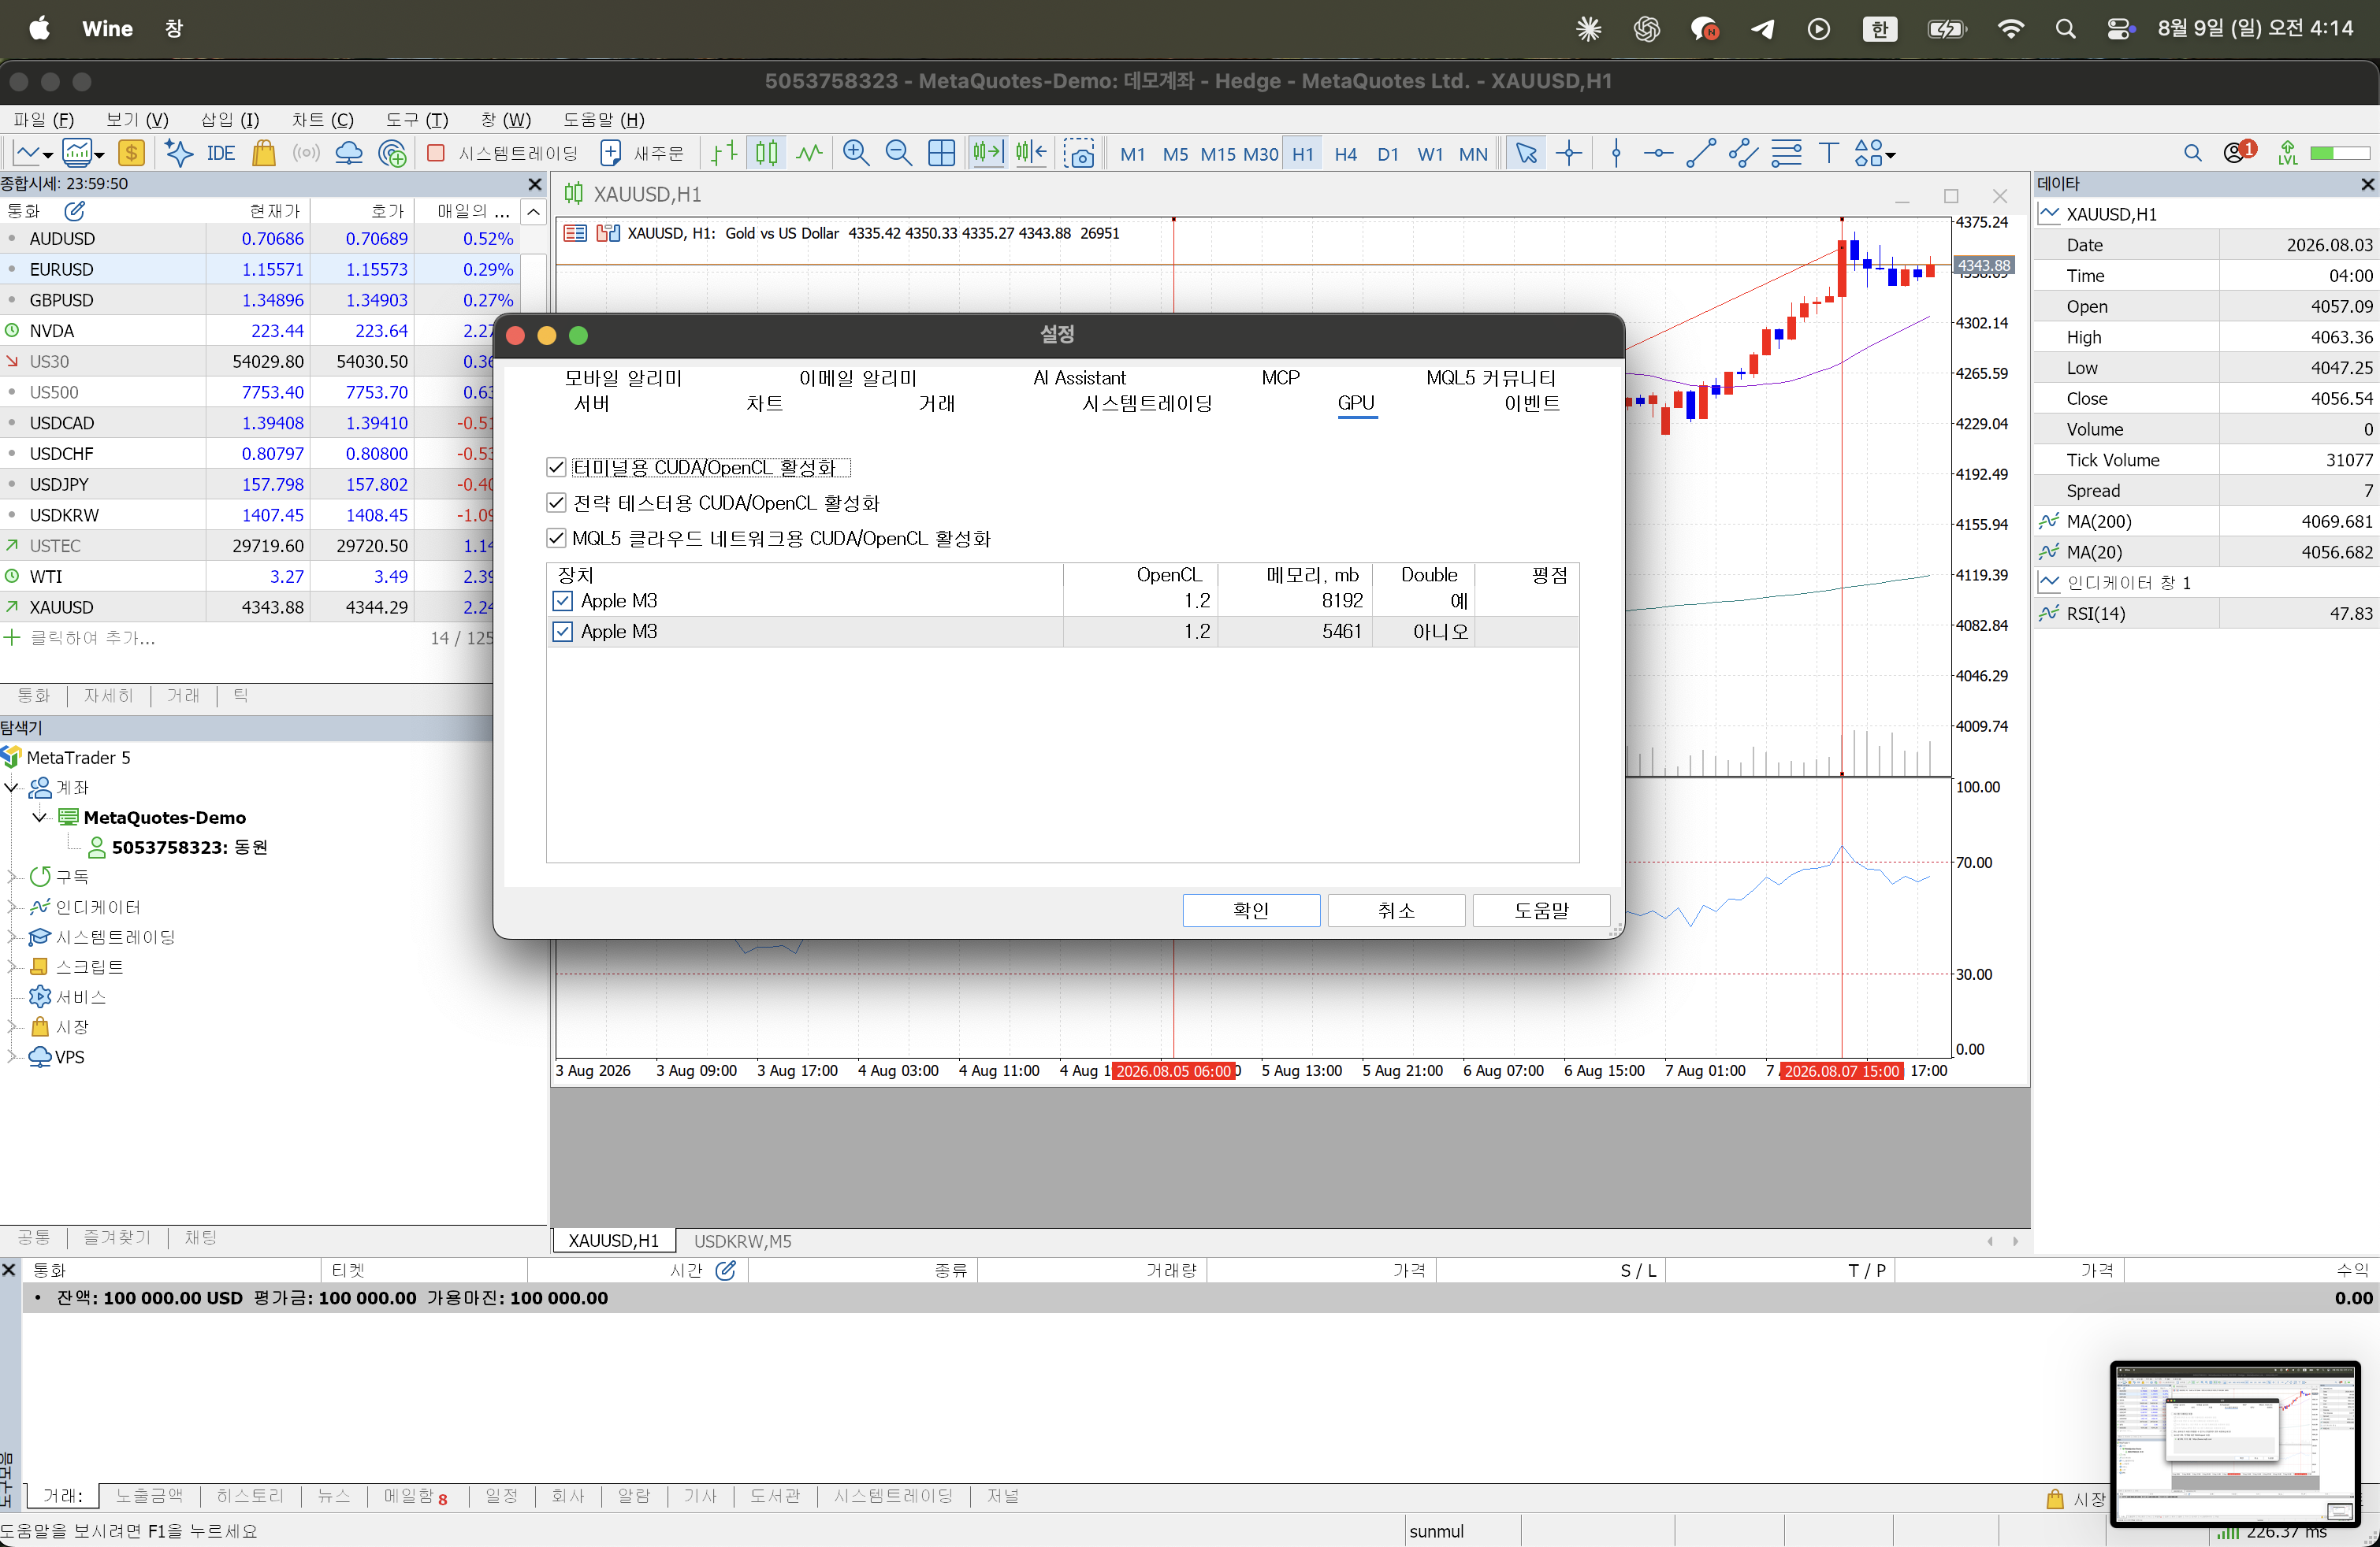This screenshot has width=2380, height=1547.
Task: Collapse the MetaQuotes-Demo tree node
Action: coord(40,818)
